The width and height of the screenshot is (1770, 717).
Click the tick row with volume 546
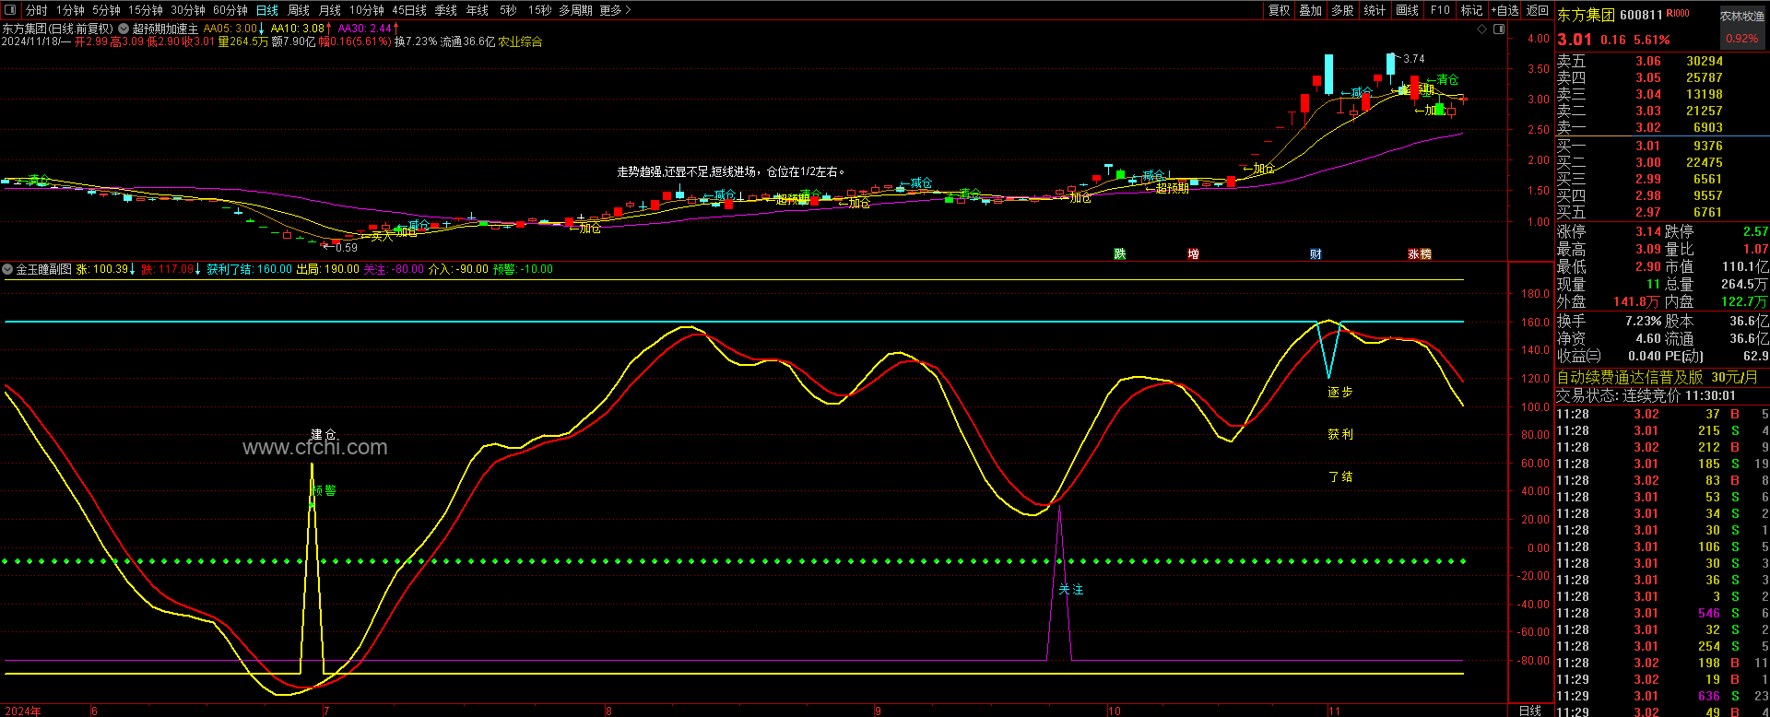(1661, 613)
